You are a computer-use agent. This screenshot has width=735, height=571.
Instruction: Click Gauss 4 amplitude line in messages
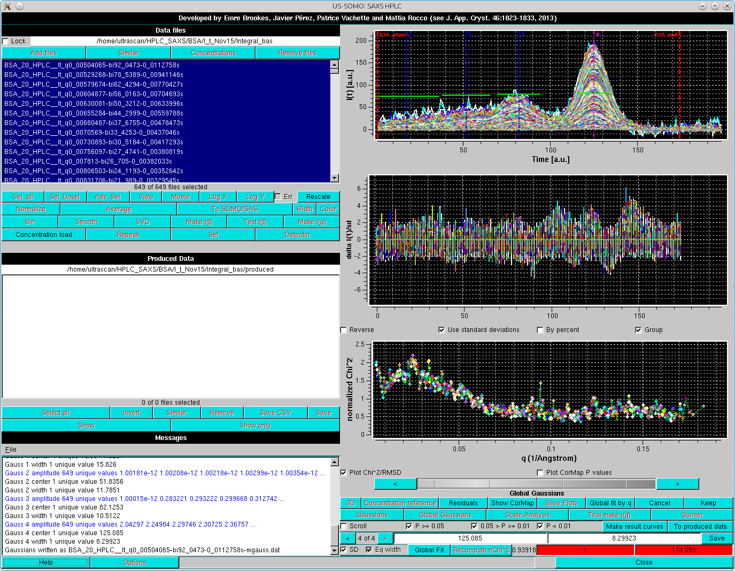click(130, 524)
